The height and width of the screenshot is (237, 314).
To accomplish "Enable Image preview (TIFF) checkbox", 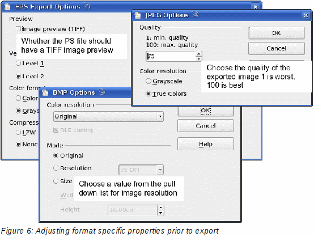I will (18, 29).
